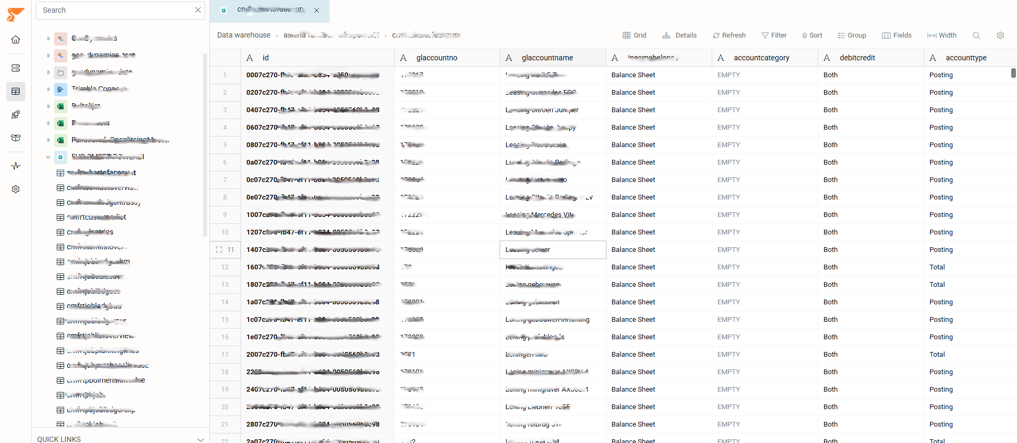
Task: Open the Filter options
Action: [x=774, y=35]
